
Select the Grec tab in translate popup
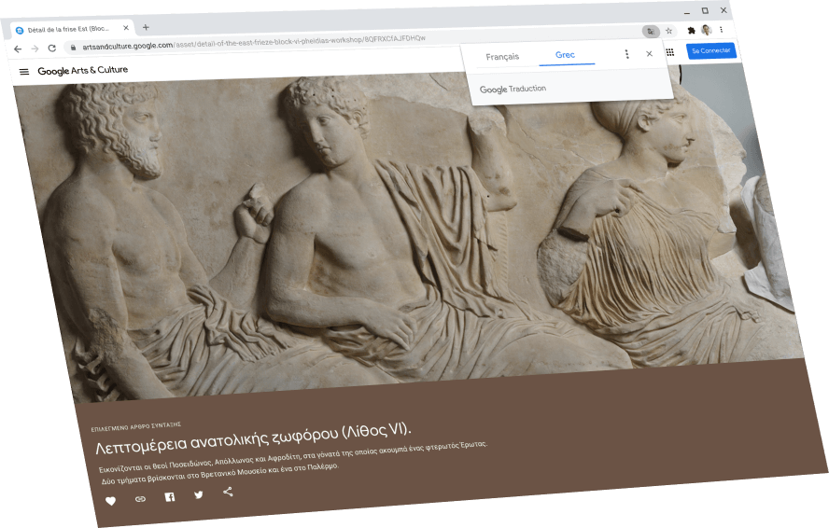565,55
